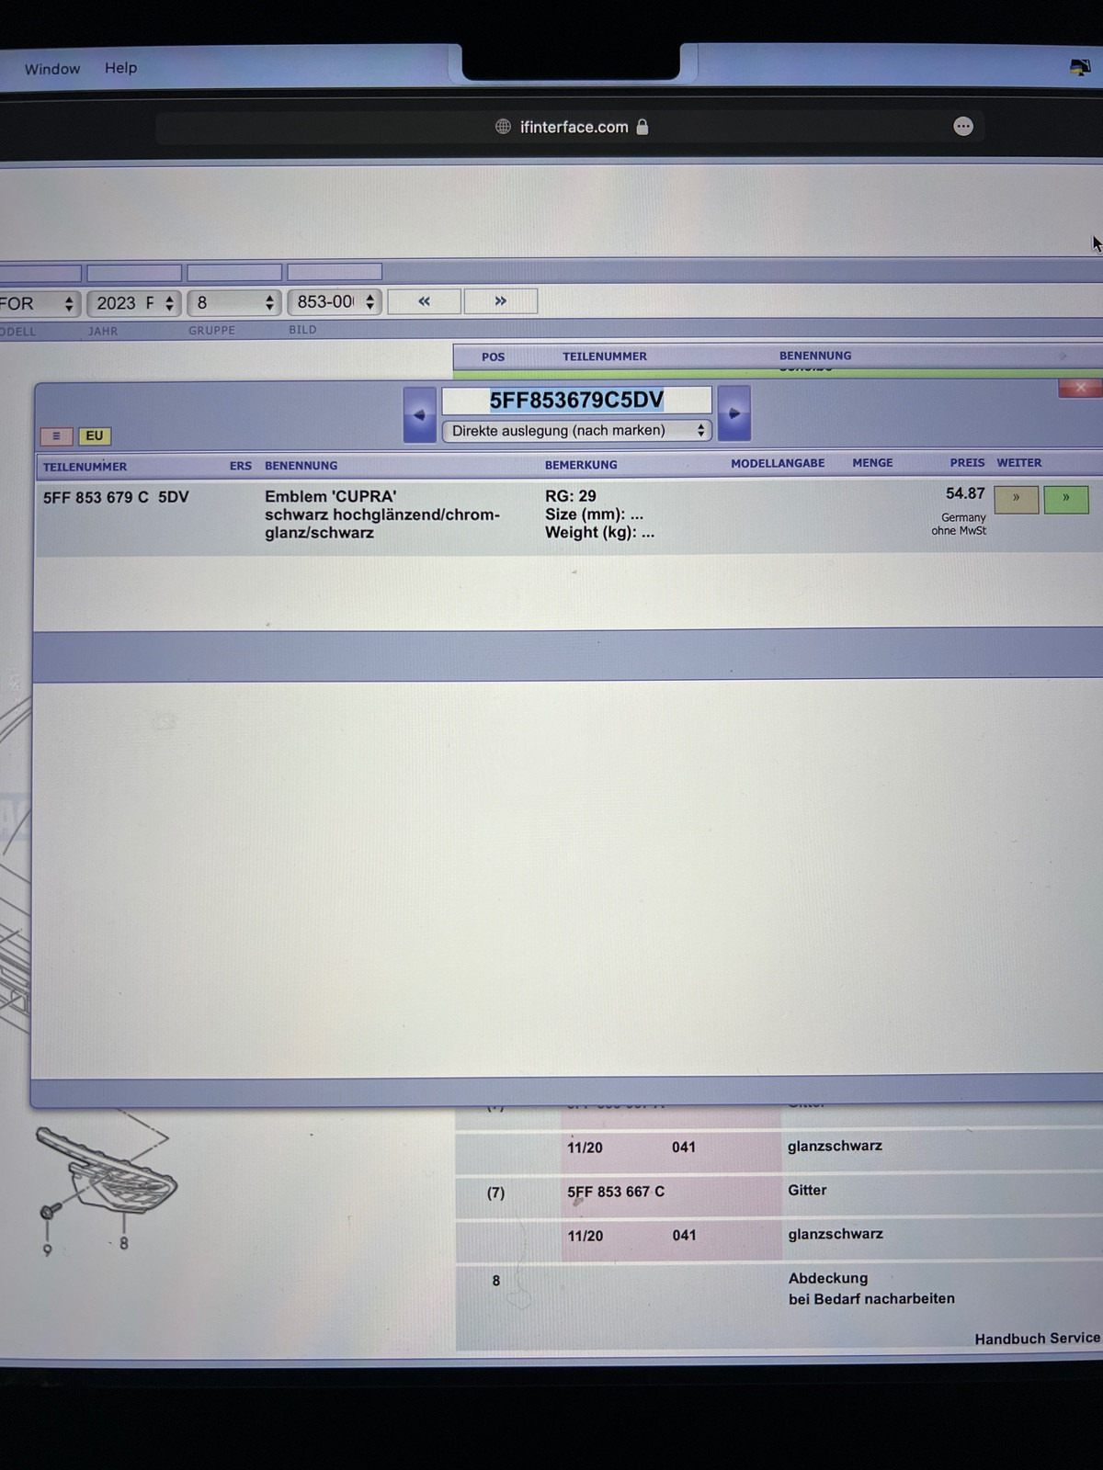Click the red list icon in popup

[x=56, y=436]
